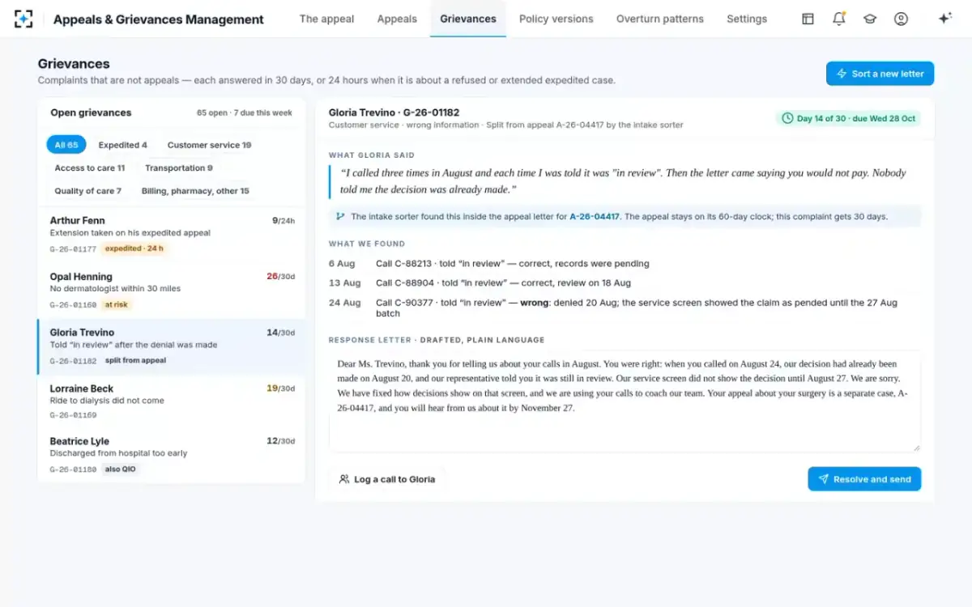
Task: Filter by Billing, pharmacy, other 15
Action: point(195,191)
